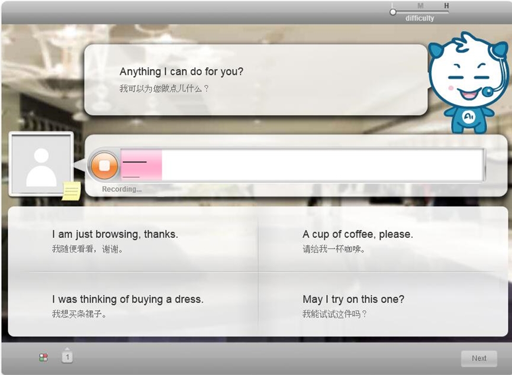
Task: Click the pink recording waveform segment
Action: (x=141, y=165)
